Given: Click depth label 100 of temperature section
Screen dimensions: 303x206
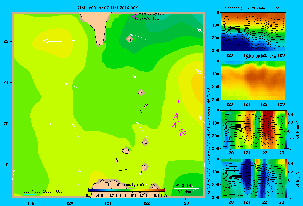Looking at the screenshot, I should click(x=215, y=25).
